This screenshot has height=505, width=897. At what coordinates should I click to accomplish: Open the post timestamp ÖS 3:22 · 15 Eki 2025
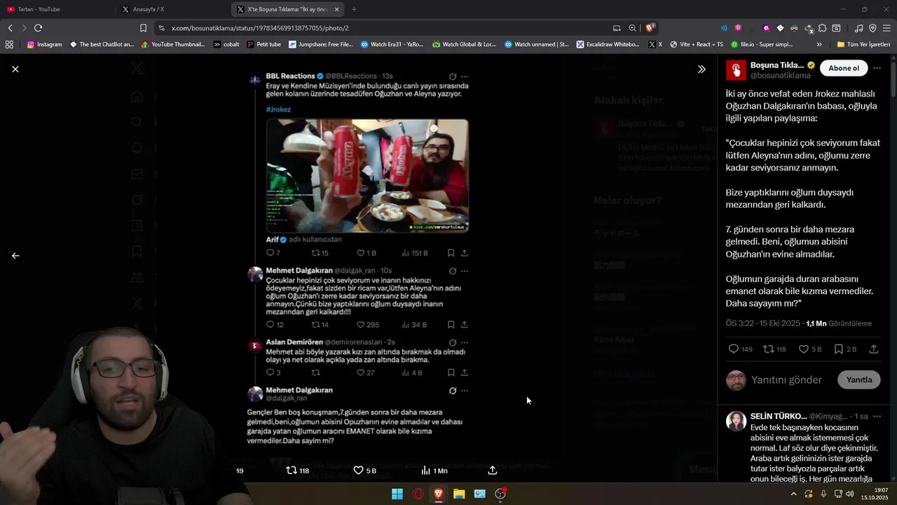[x=762, y=323]
